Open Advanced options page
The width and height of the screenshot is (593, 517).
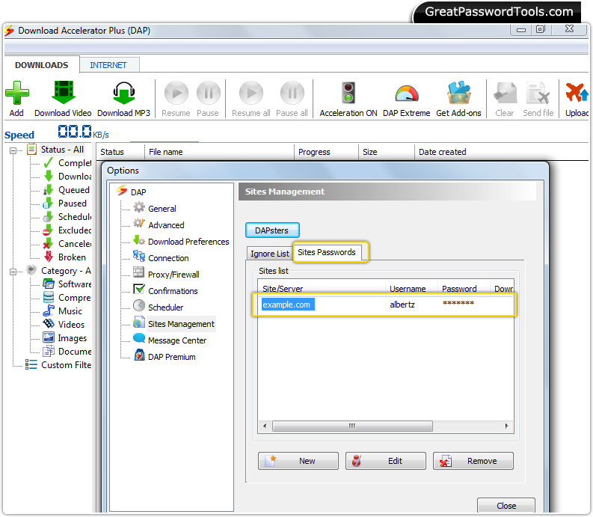point(159,225)
